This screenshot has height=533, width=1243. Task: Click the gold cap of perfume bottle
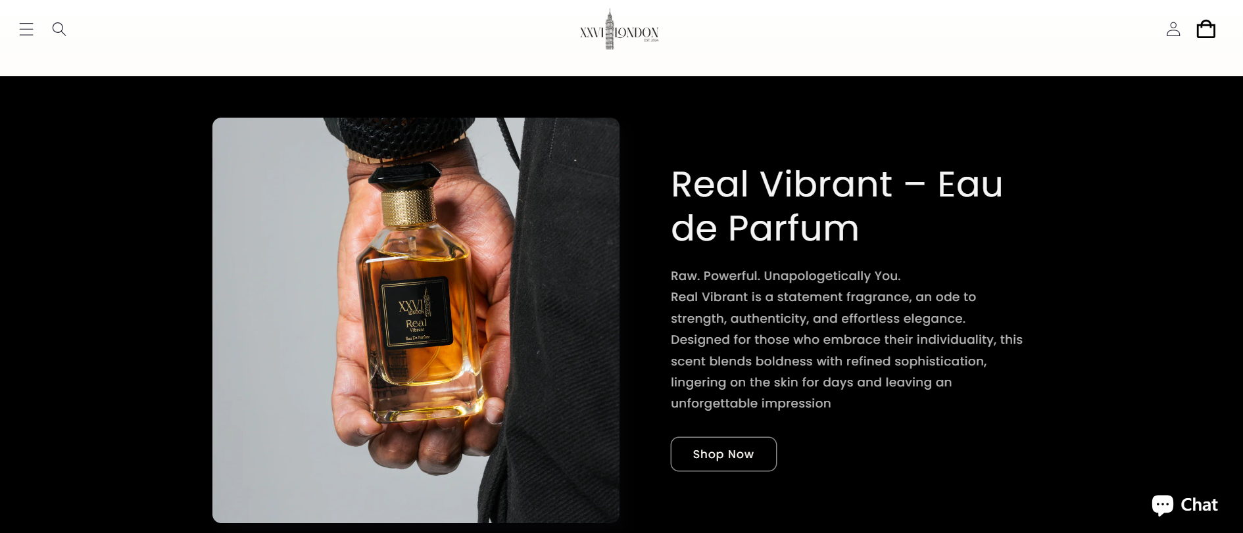click(408, 206)
